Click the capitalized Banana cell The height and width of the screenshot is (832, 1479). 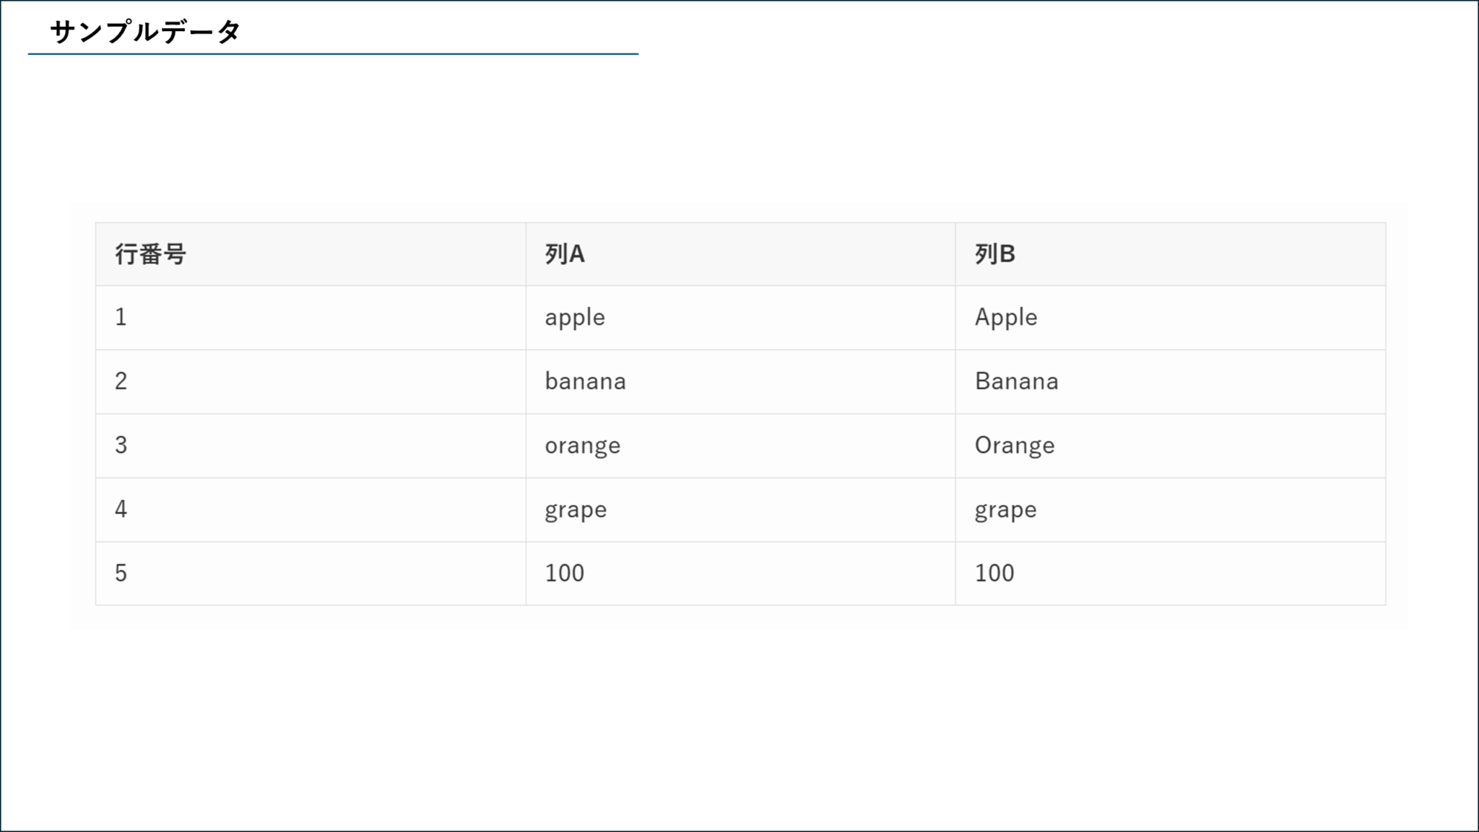point(1016,381)
